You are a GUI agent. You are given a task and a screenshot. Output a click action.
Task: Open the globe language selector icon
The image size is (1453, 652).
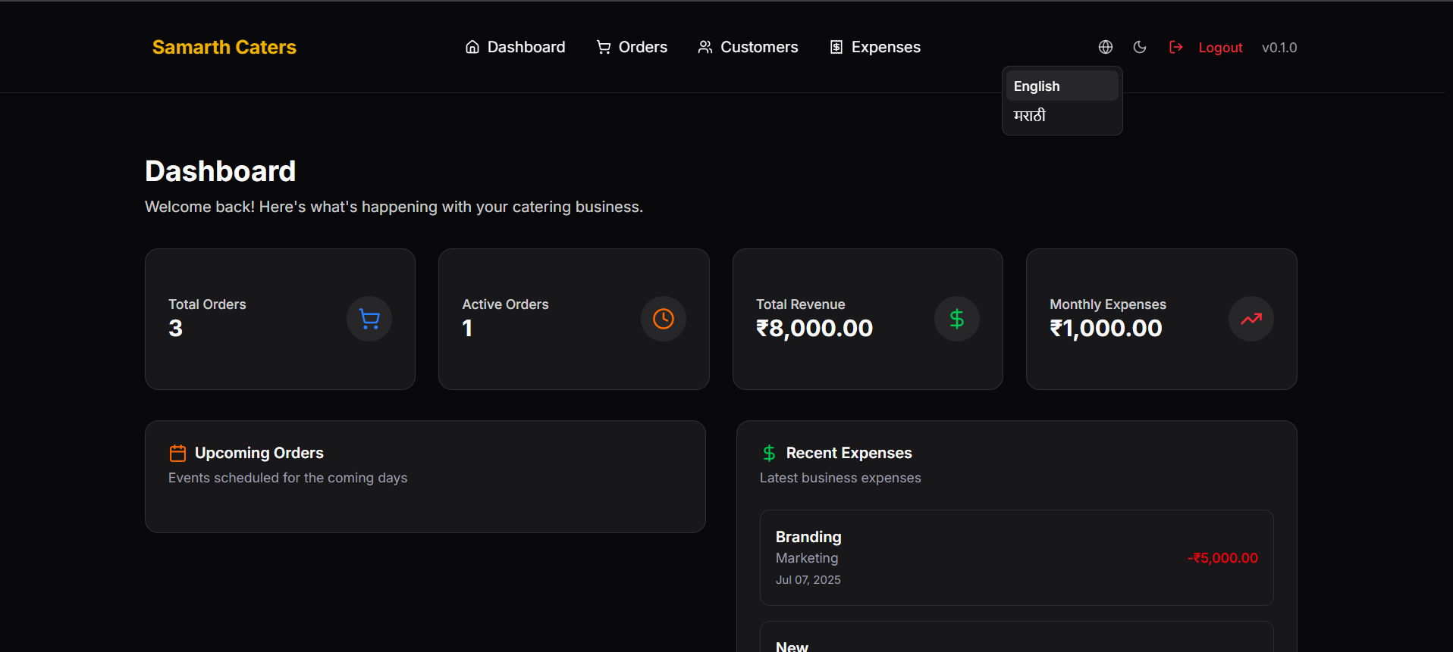click(x=1105, y=46)
